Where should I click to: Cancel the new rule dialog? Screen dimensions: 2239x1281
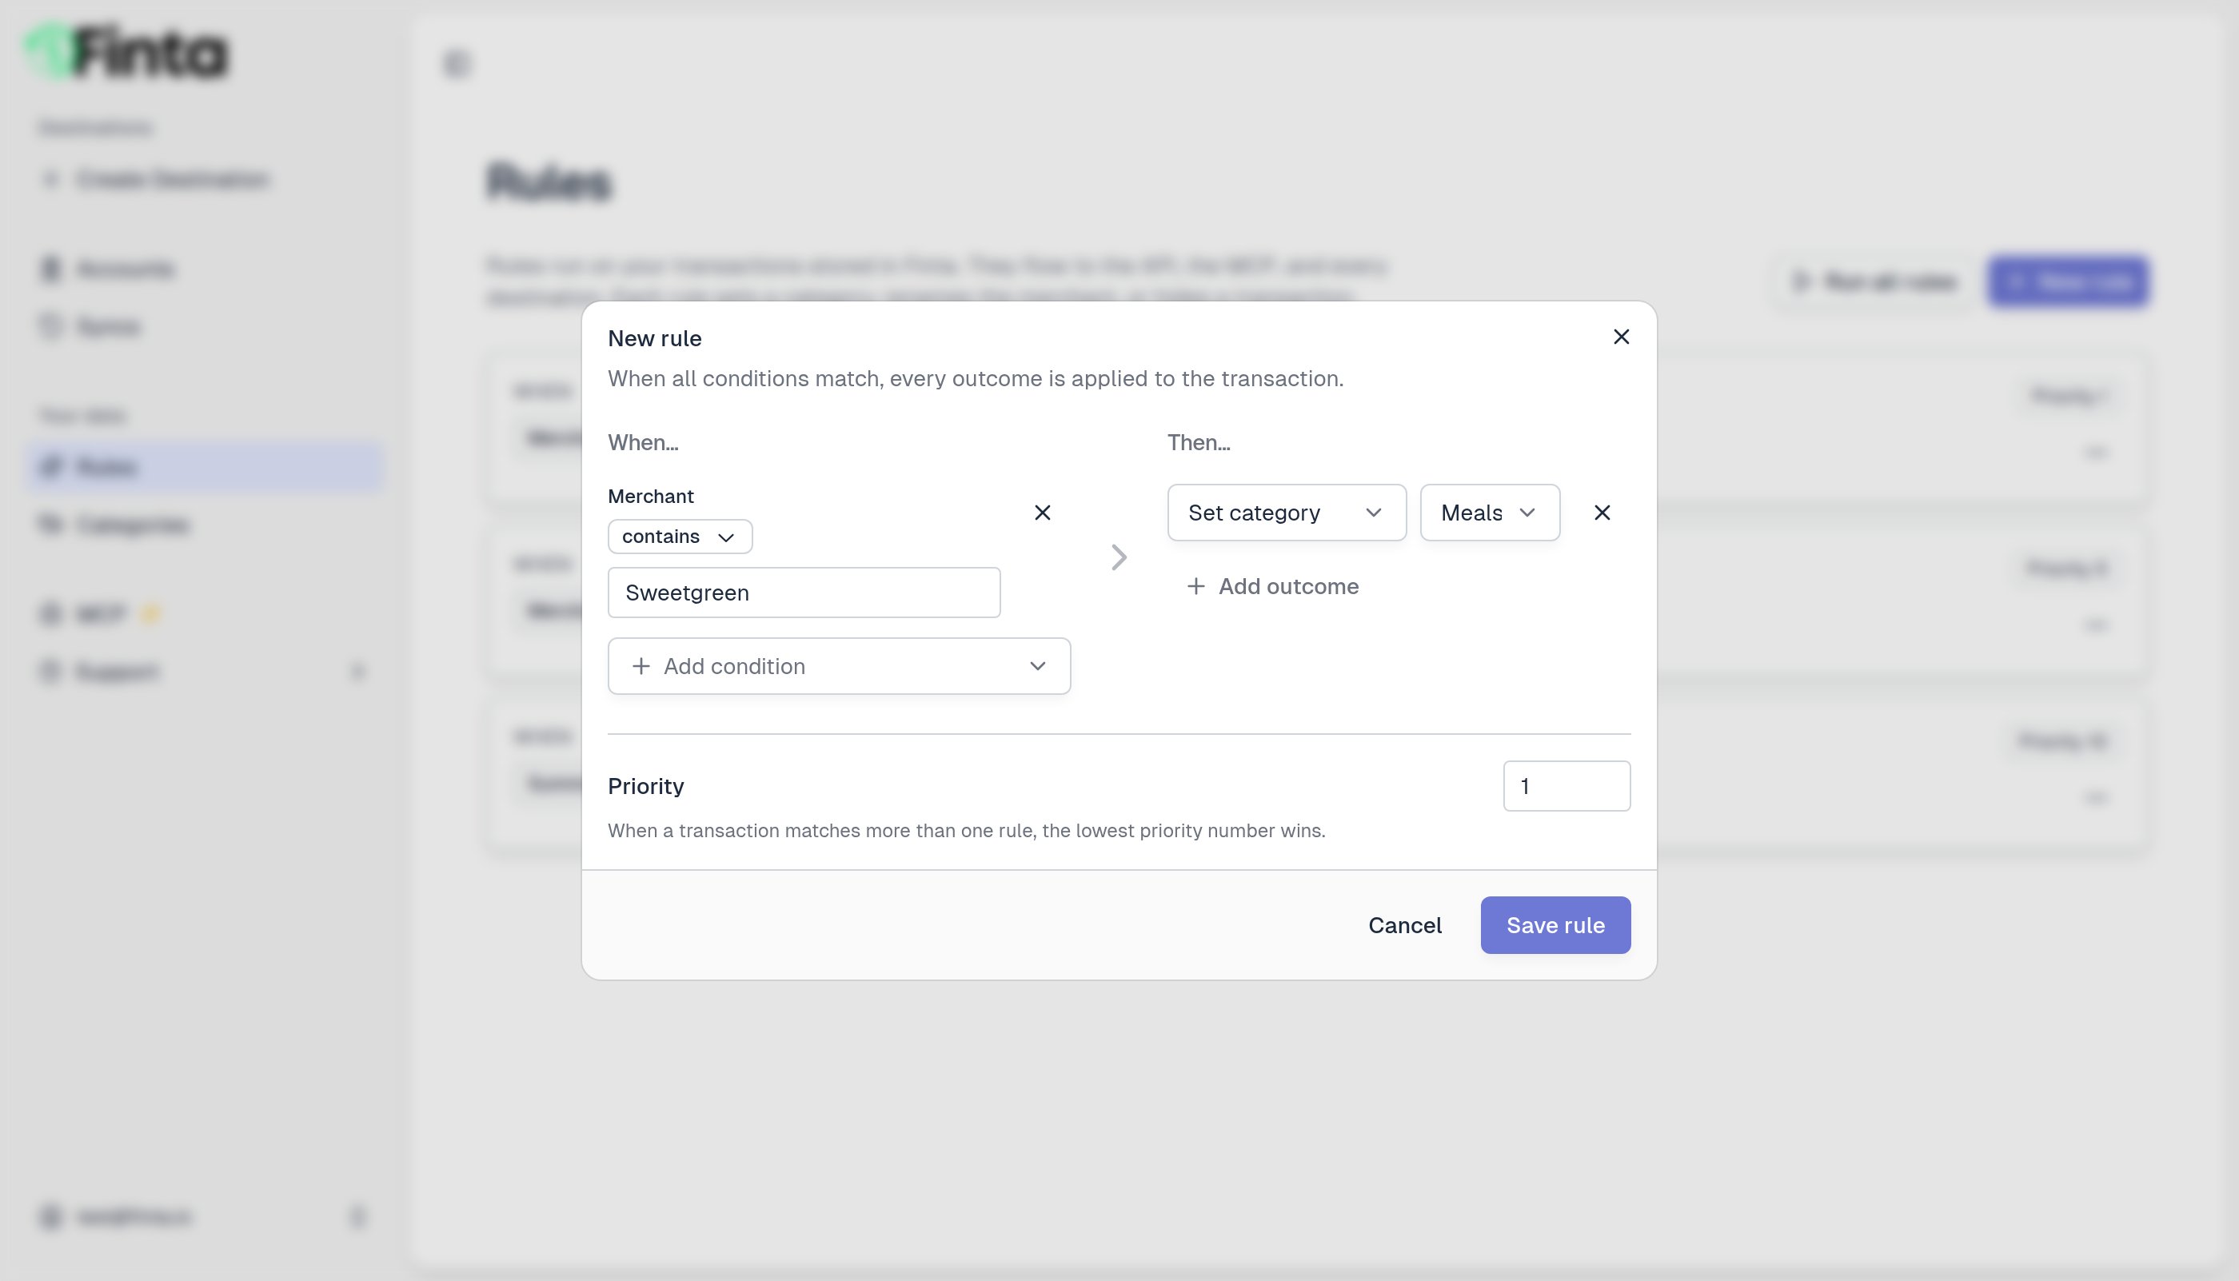tap(1404, 924)
